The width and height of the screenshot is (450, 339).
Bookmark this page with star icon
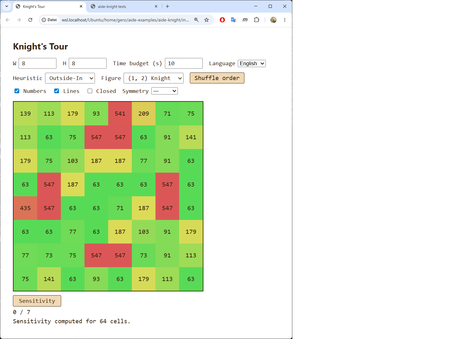[x=207, y=20]
